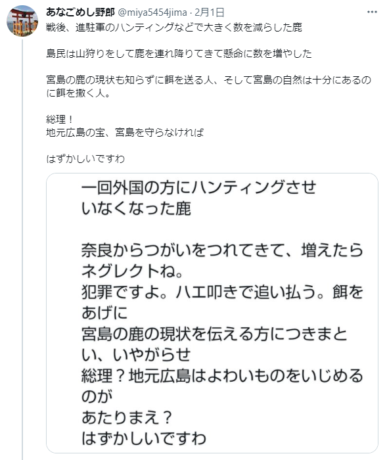Click tweet line 地元広島の宝、宮島を守らなければ
Image resolution: width=387 pixels, height=460 pixels.
tap(125, 132)
